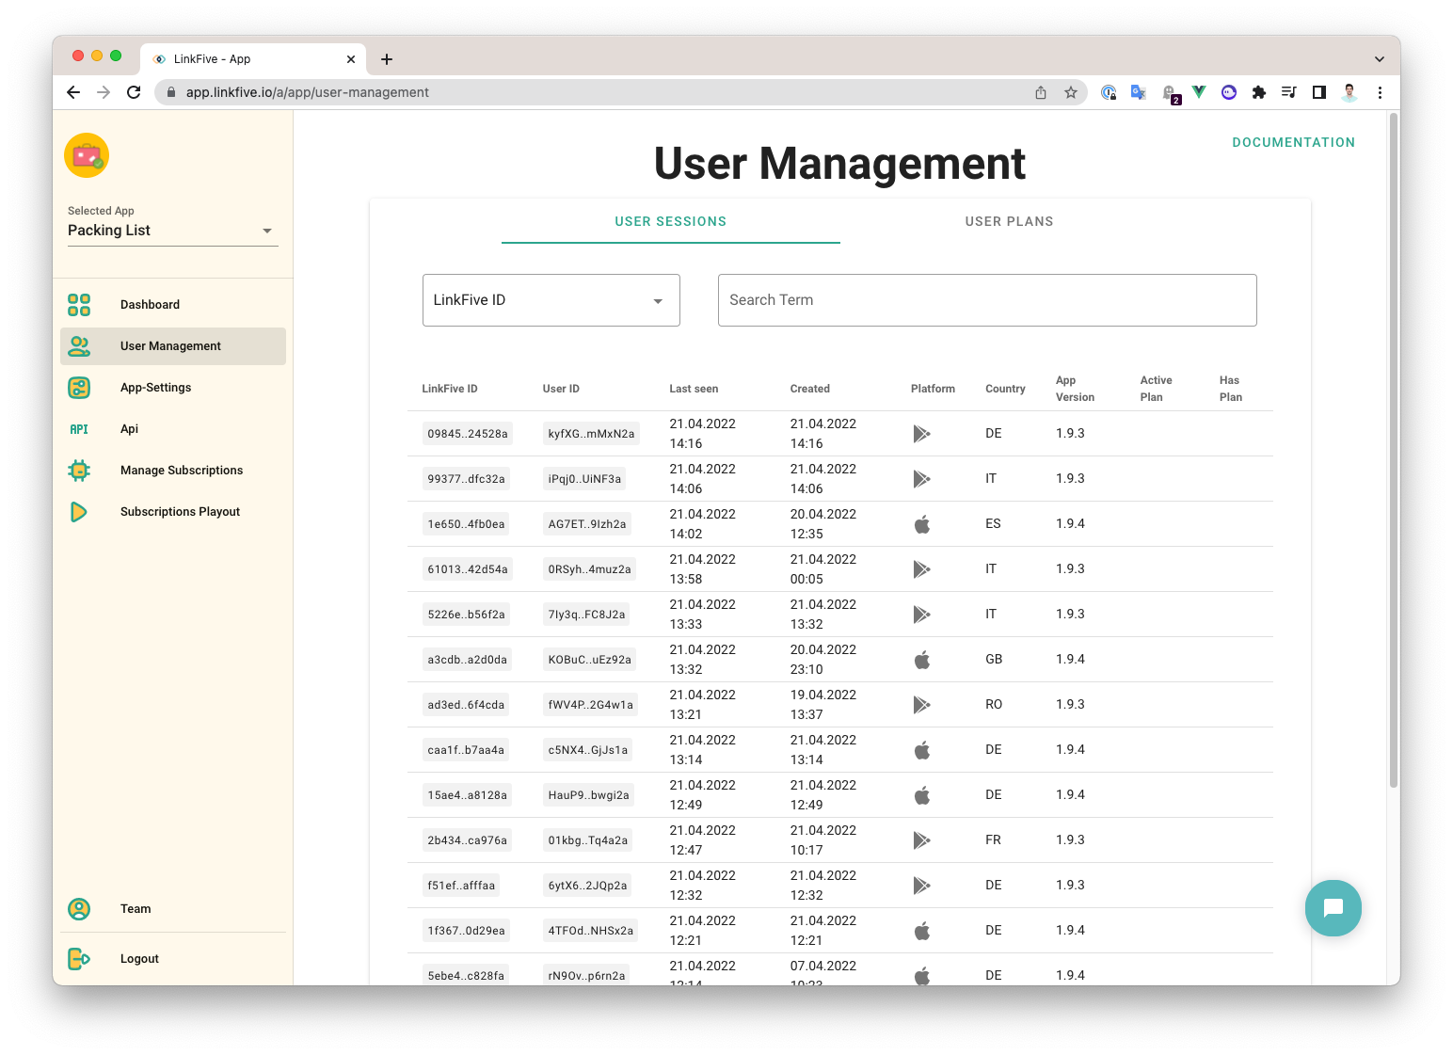Click LinkFive ID chip 2b434..ca976a
The width and height of the screenshot is (1453, 1055).
[468, 840]
